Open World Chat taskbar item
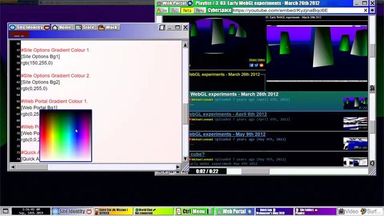Viewport: 384px width, 216px height. click(154, 211)
